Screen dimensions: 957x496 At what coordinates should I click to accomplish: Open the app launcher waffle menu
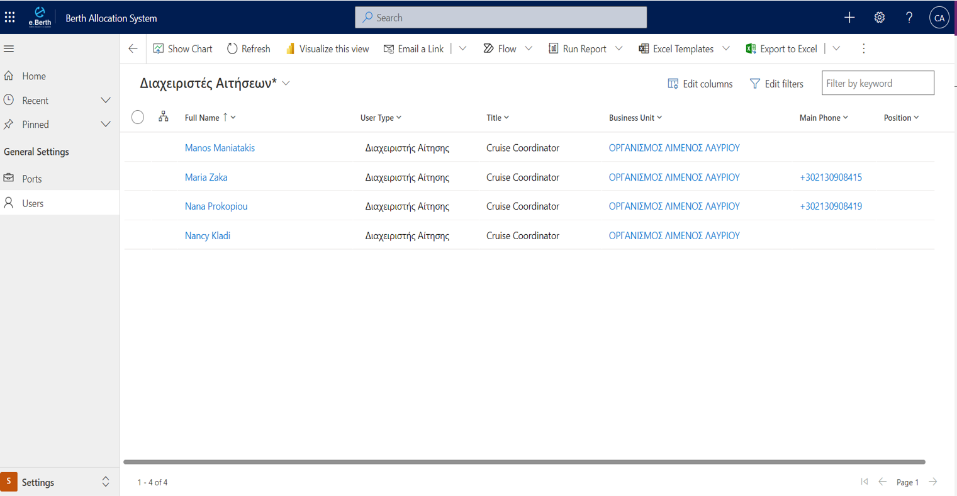[x=10, y=18]
